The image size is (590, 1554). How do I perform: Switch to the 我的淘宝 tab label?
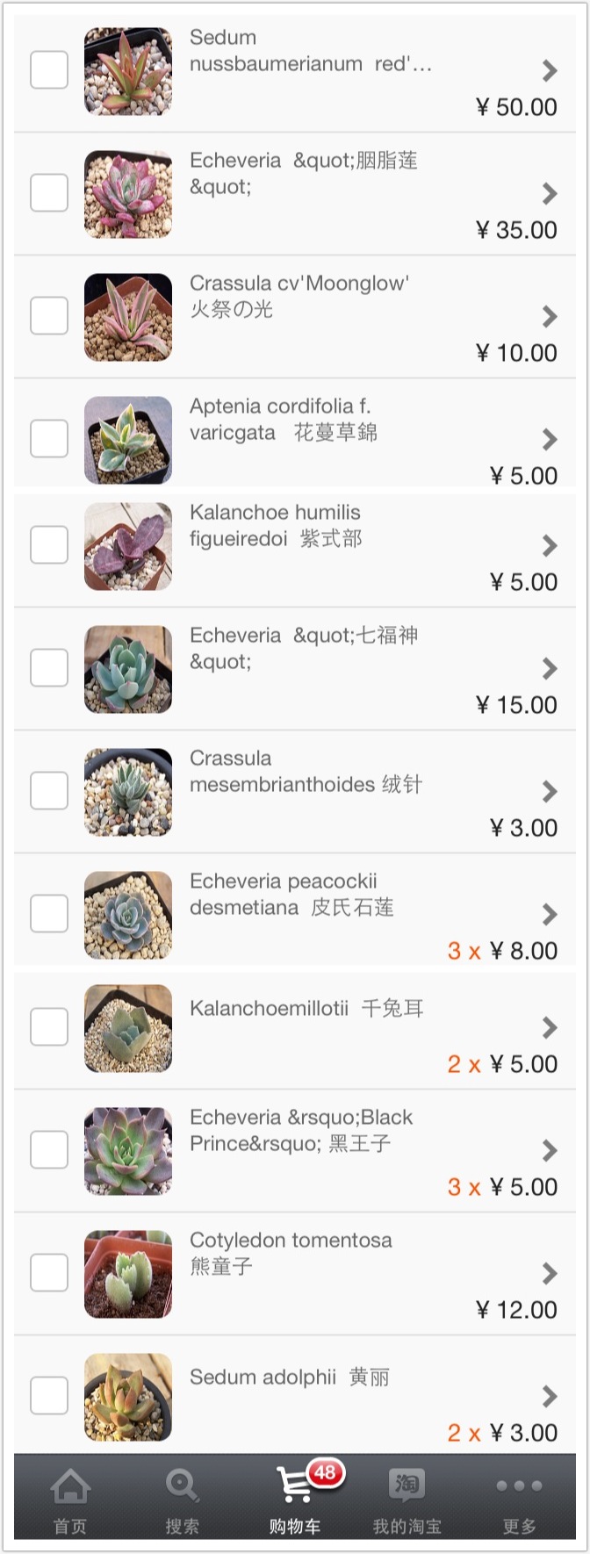407,1526
